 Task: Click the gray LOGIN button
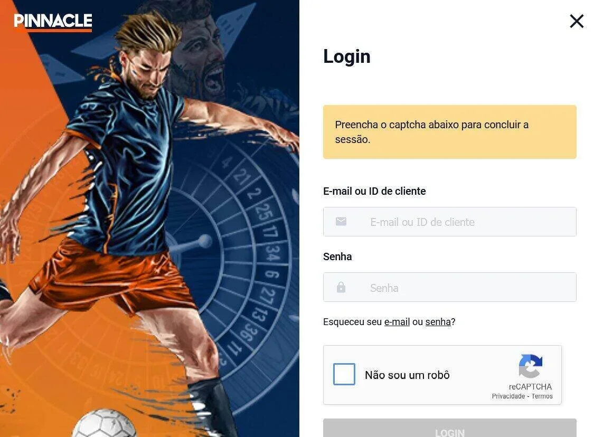(450, 428)
